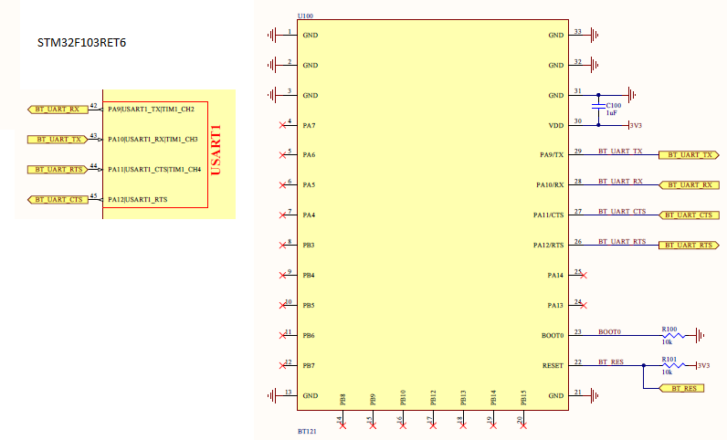
Task: Click the PA10|USART1_RX|TIM1_CH3 pin label
Action: pyautogui.click(x=153, y=140)
